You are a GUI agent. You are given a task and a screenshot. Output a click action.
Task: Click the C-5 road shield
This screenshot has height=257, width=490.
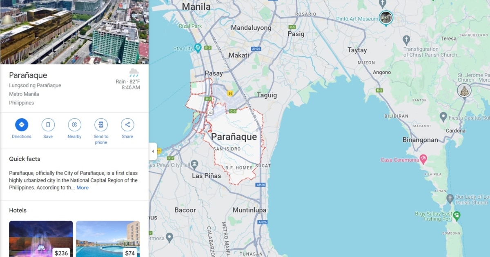coord(233,111)
